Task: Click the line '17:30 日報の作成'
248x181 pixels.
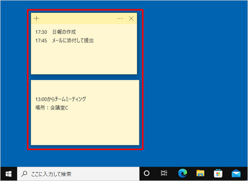Action: (56, 32)
